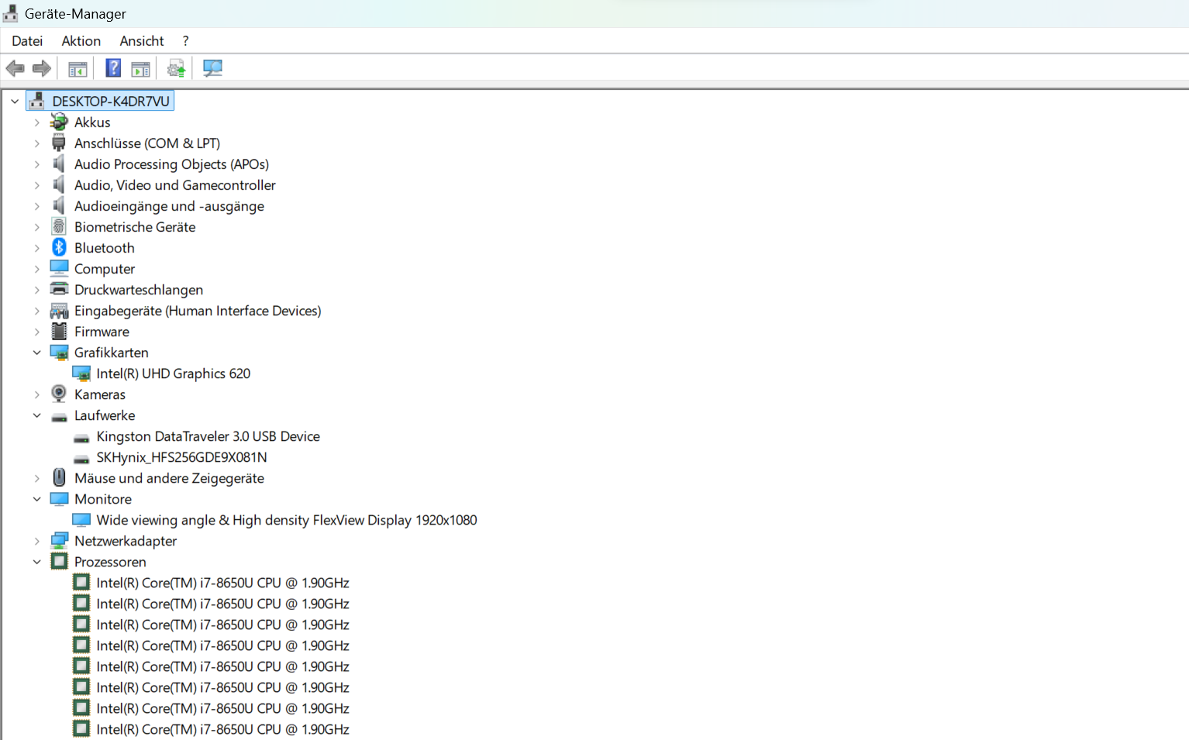Viewport: 1189px width, 740px height.
Task: Click the mouse icon for Mäuse und andere Zeigegeräte
Action: [x=59, y=477]
